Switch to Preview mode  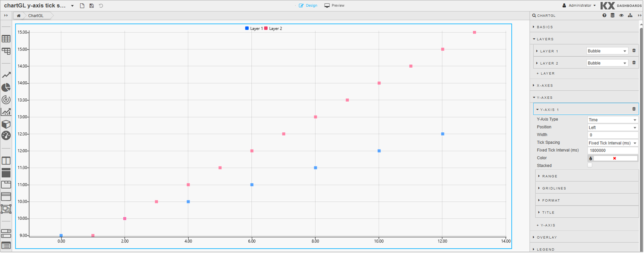pos(334,5)
